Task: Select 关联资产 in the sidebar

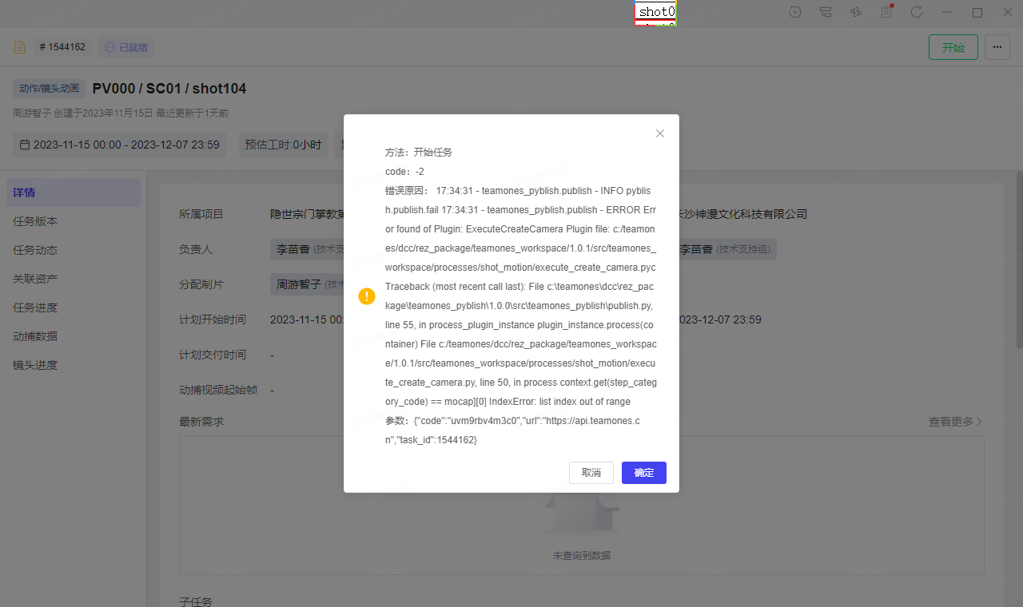Action: (x=35, y=279)
